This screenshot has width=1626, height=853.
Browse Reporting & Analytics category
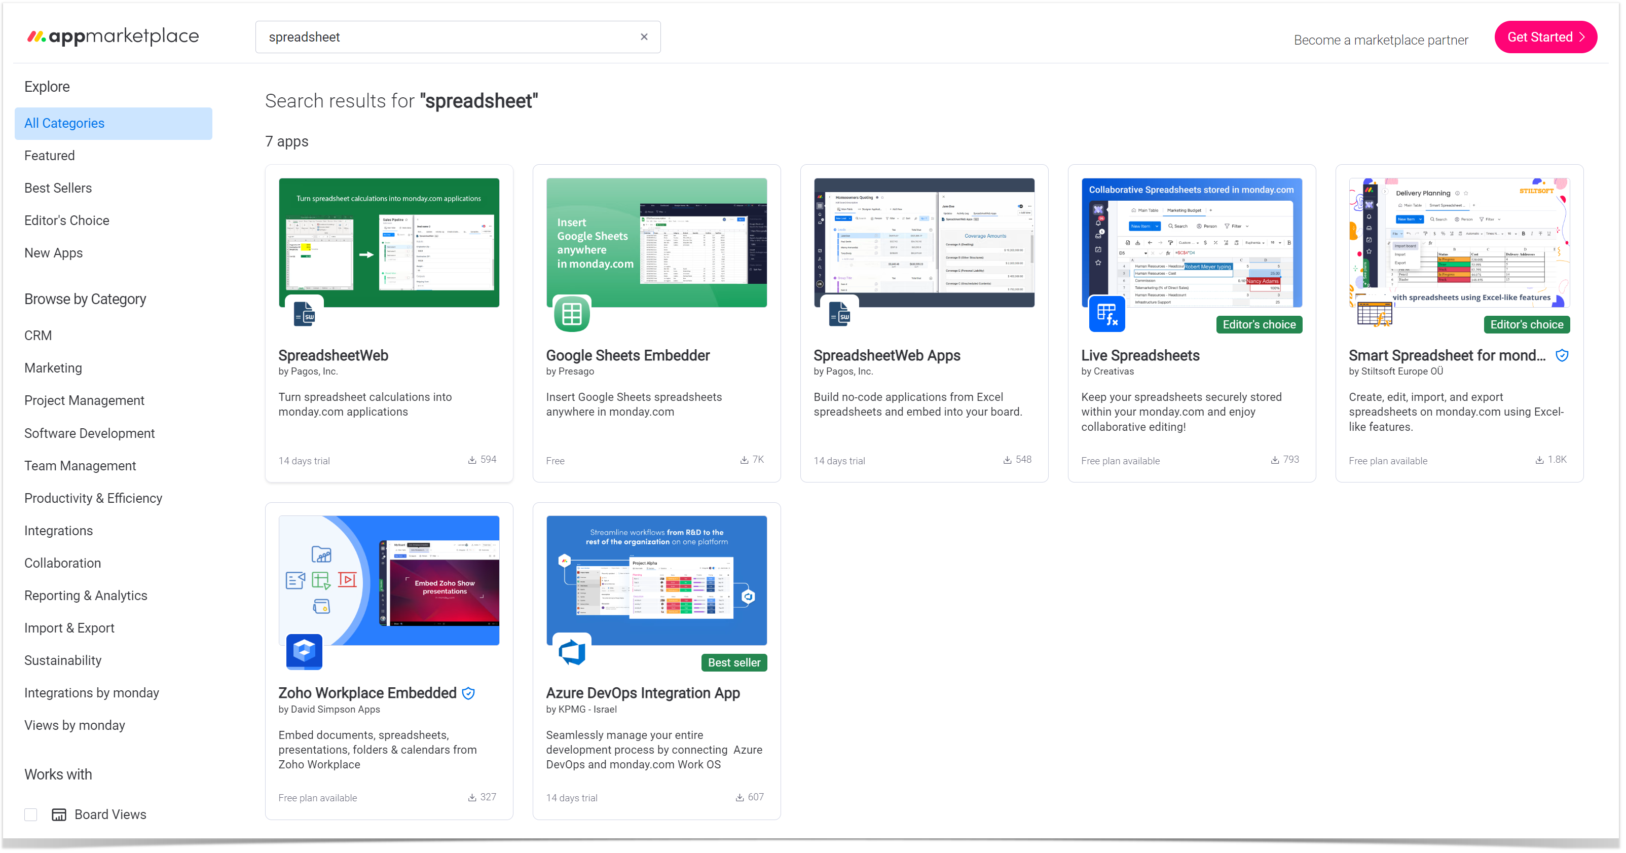click(x=86, y=596)
